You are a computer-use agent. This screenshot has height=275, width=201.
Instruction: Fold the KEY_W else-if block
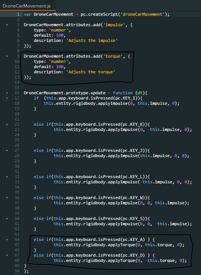click(x=7, y=198)
